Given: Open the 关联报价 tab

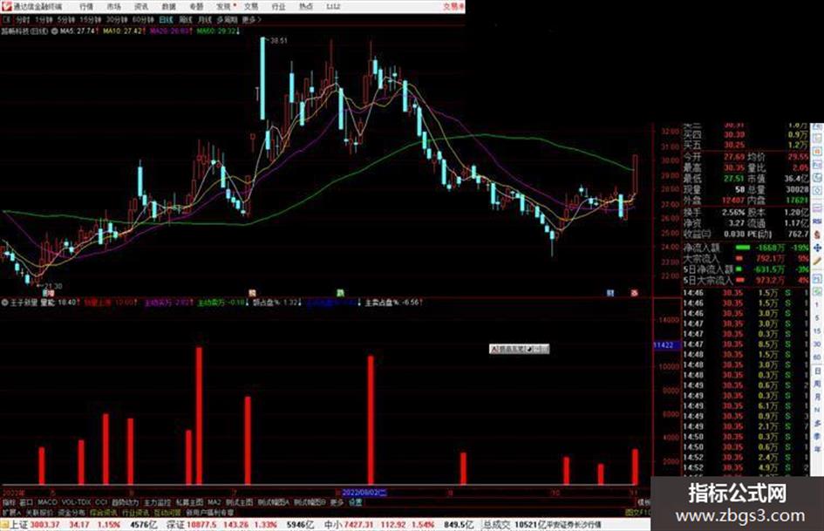Looking at the screenshot, I should pos(39,512).
